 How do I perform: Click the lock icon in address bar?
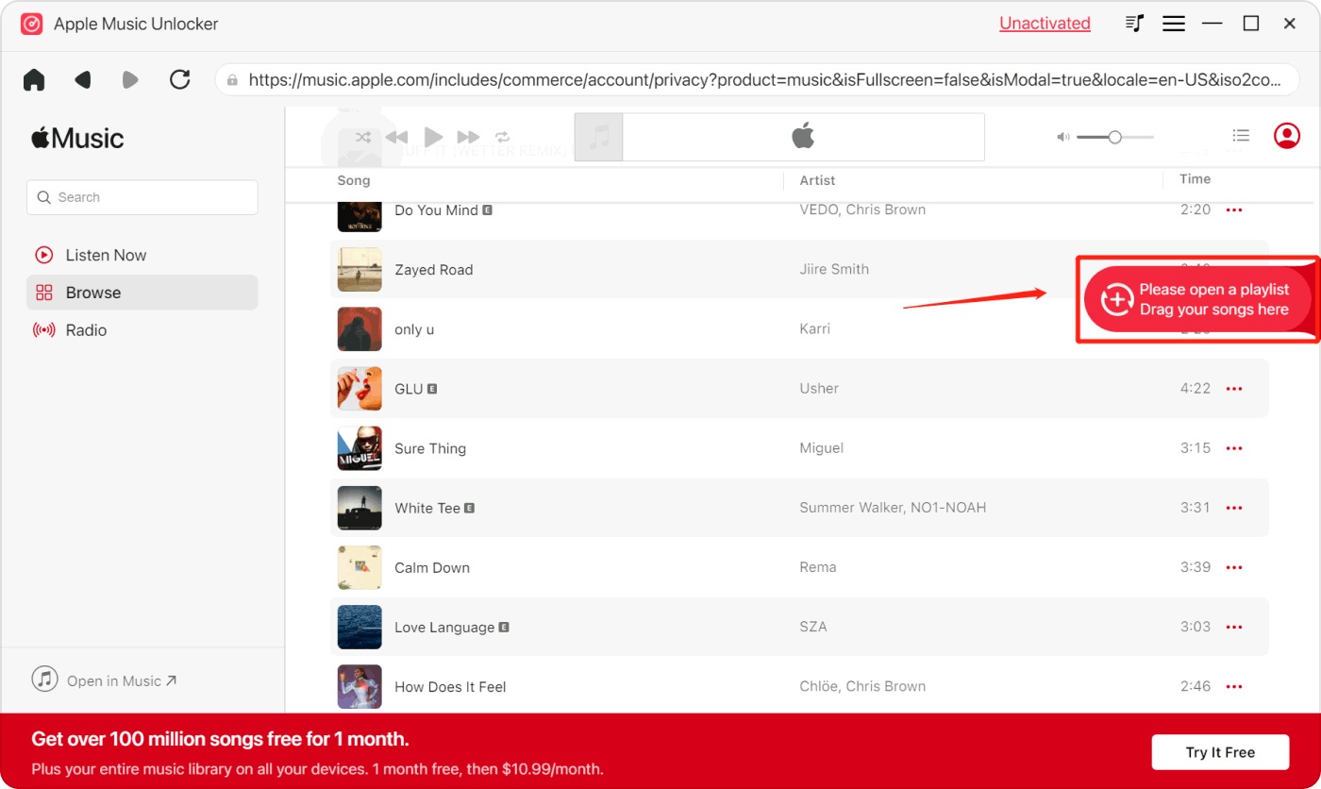tap(232, 80)
